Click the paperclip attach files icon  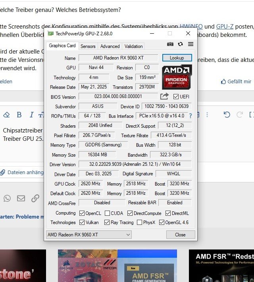click(x=2, y=172)
